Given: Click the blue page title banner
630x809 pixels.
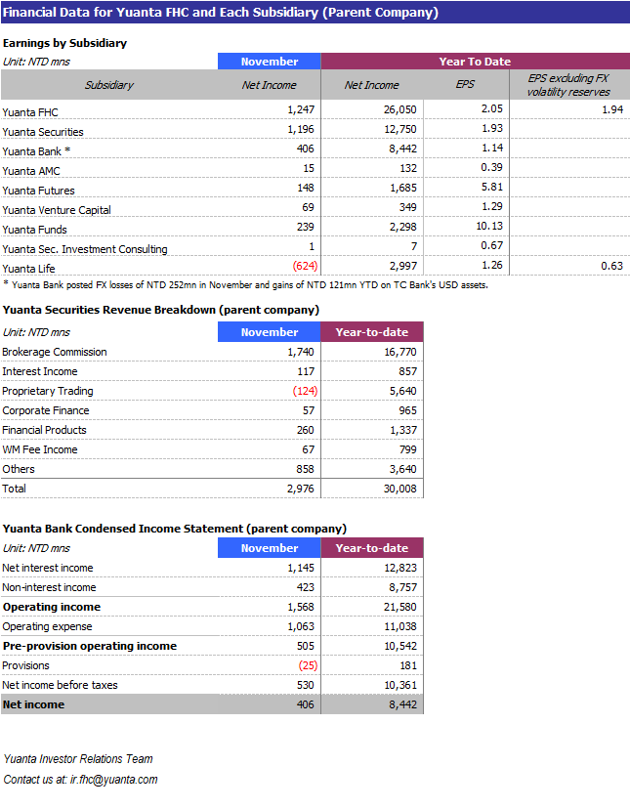Looking at the screenshot, I should (315, 13).
